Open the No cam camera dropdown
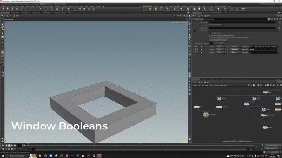 [x=184, y=23]
